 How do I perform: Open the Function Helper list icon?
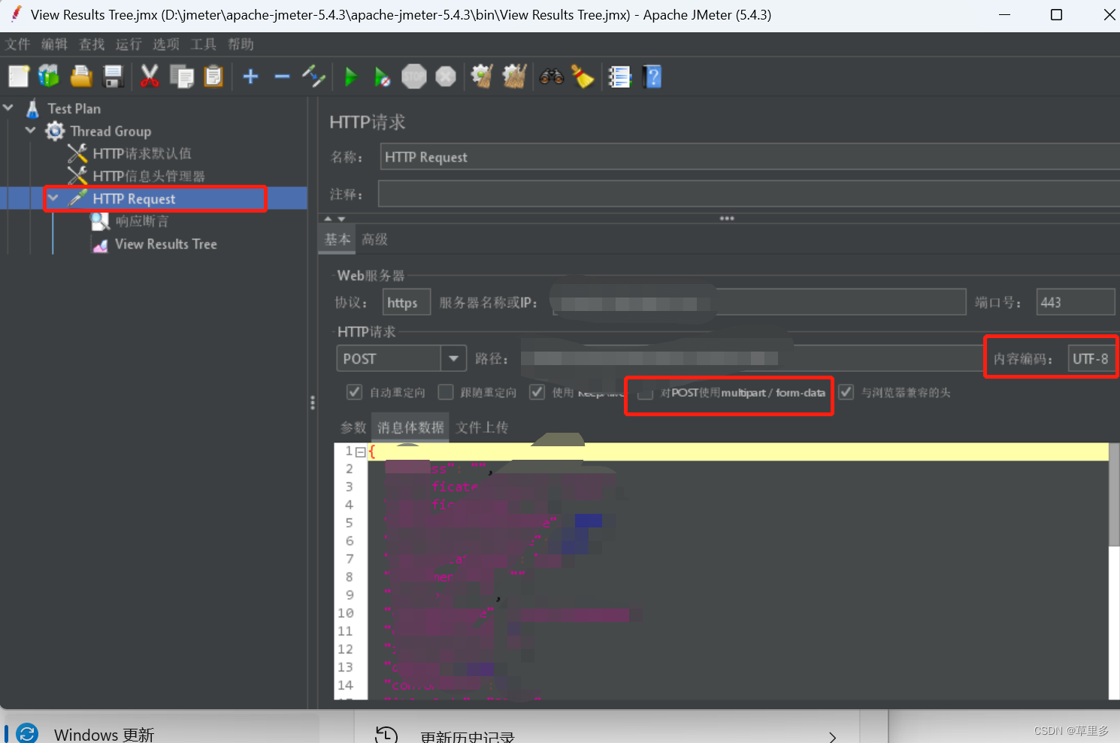(619, 77)
